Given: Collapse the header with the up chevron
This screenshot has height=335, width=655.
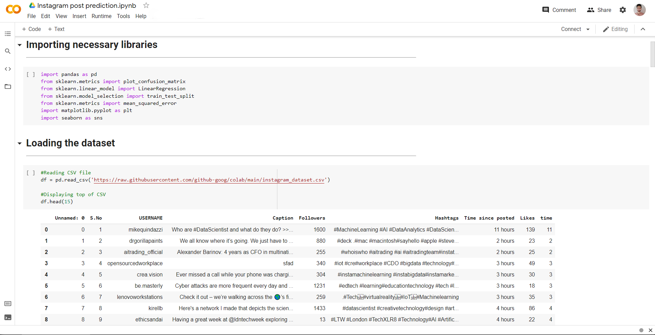Looking at the screenshot, I should (643, 29).
